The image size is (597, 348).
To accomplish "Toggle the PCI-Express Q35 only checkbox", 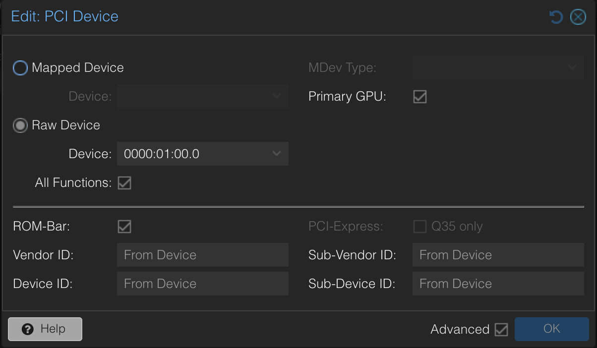I will pyautogui.click(x=420, y=227).
